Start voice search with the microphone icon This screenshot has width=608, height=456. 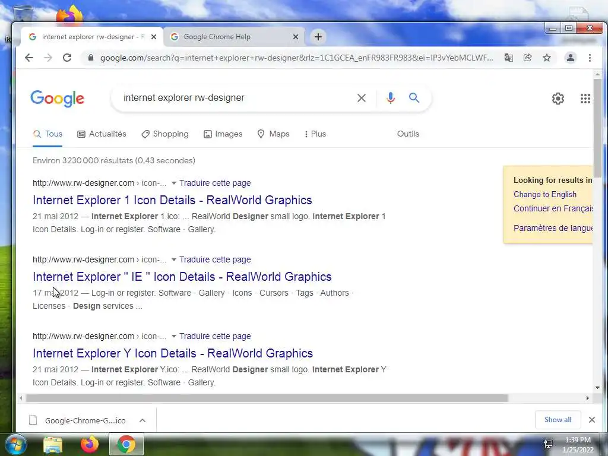coord(391,98)
